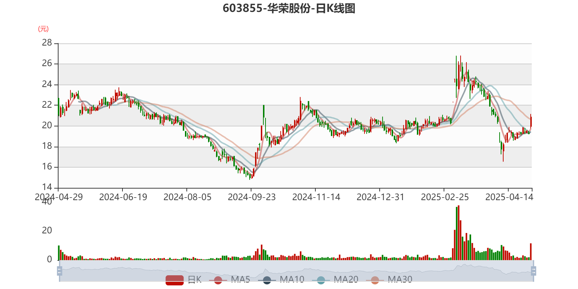Click the 2024-11-14 date label
The width and height of the screenshot is (578, 289).
(316, 197)
